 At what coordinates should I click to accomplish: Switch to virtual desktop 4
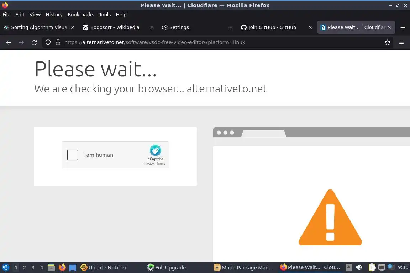(42, 268)
